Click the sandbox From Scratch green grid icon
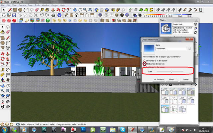The width and height of the screenshot is (213, 133). [141, 10]
